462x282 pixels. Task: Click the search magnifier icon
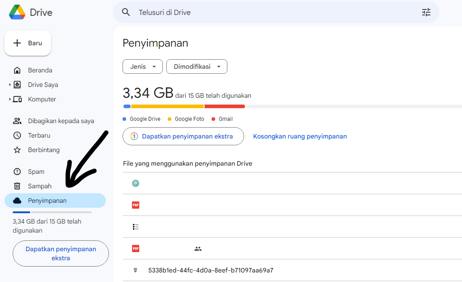coord(126,12)
